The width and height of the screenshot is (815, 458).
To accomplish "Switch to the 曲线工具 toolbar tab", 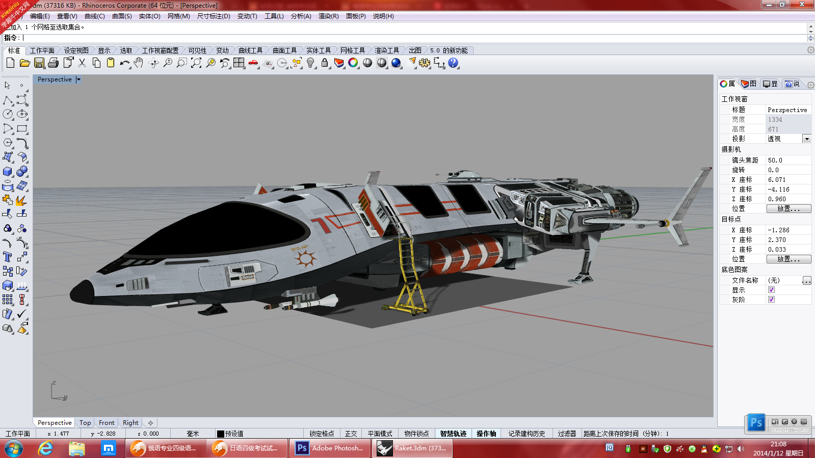I will [250, 50].
